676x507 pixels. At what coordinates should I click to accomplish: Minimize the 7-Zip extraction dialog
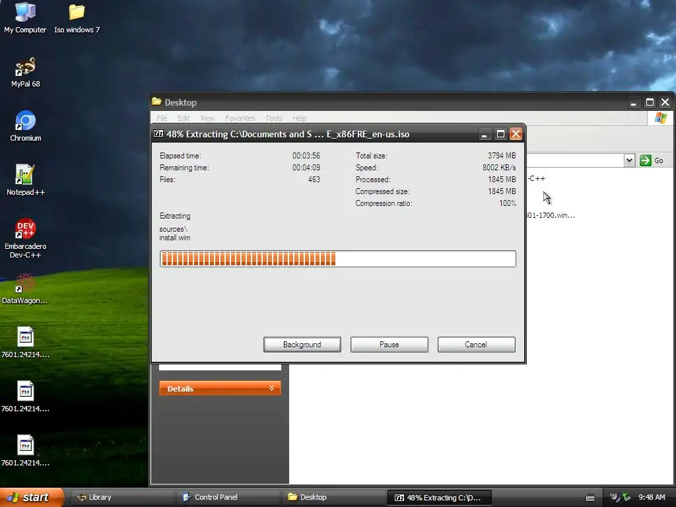(x=485, y=134)
